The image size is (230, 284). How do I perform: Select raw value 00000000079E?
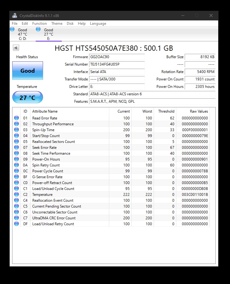pos(195,136)
